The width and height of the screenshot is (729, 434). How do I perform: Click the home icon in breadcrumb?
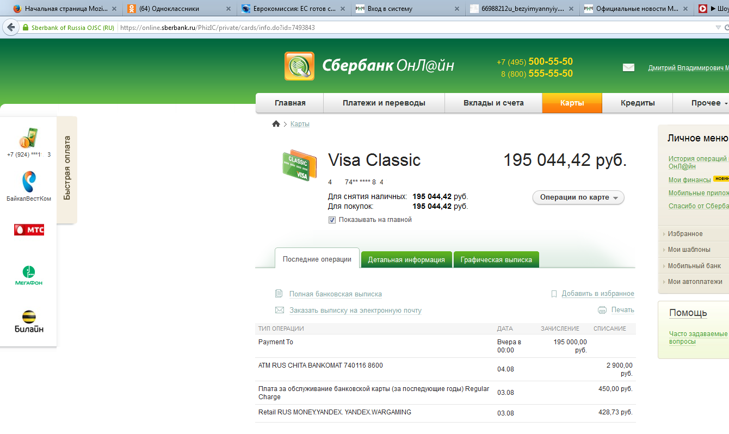[x=276, y=124]
